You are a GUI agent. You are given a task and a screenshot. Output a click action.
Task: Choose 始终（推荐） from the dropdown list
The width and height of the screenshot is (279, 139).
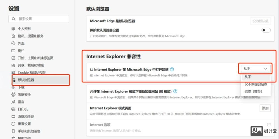256,91
